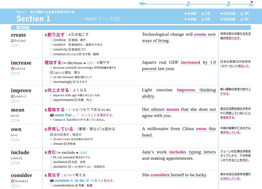Click the blue phrase 'mean that ...'
Screen dimensions: 262x189
(65, 115)
